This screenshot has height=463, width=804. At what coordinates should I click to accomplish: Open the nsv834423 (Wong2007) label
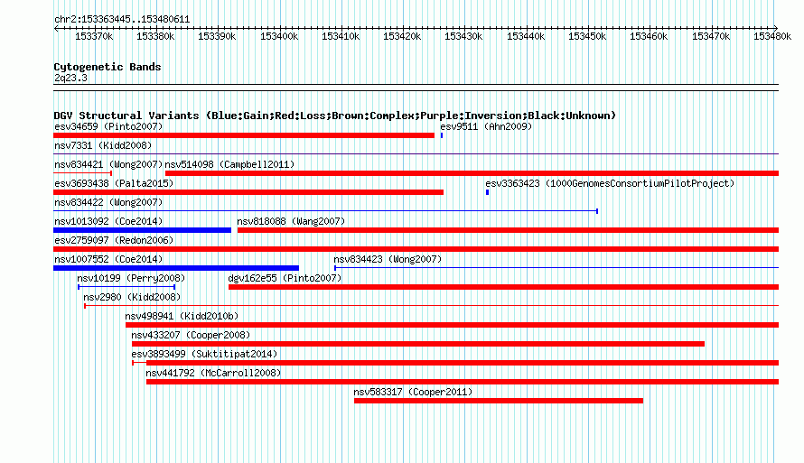pyautogui.click(x=388, y=259)
